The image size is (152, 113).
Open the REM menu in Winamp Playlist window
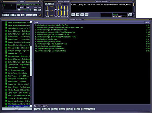pyautogui.click(x=78, y=15)
